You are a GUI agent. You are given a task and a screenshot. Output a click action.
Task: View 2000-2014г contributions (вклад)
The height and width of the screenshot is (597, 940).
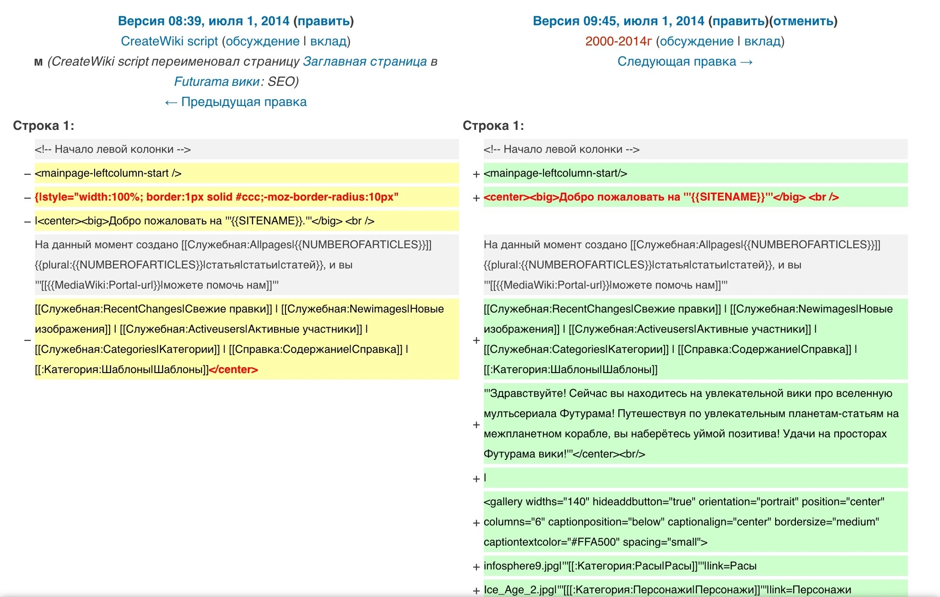762,41
